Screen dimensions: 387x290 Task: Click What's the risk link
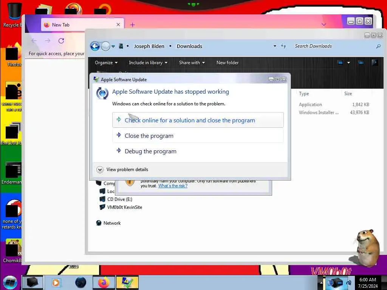coord(173,186)
